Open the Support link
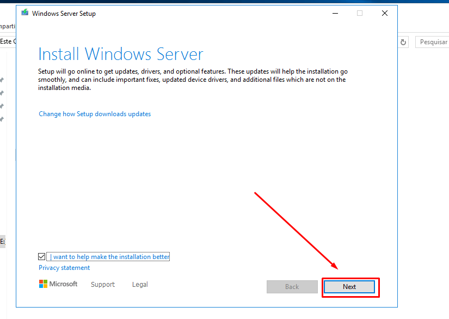 (x=103, y=284)
